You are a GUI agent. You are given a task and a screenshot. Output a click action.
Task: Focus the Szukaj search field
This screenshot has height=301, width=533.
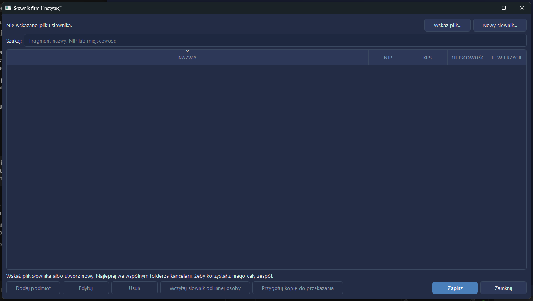(x=275, y=41)
